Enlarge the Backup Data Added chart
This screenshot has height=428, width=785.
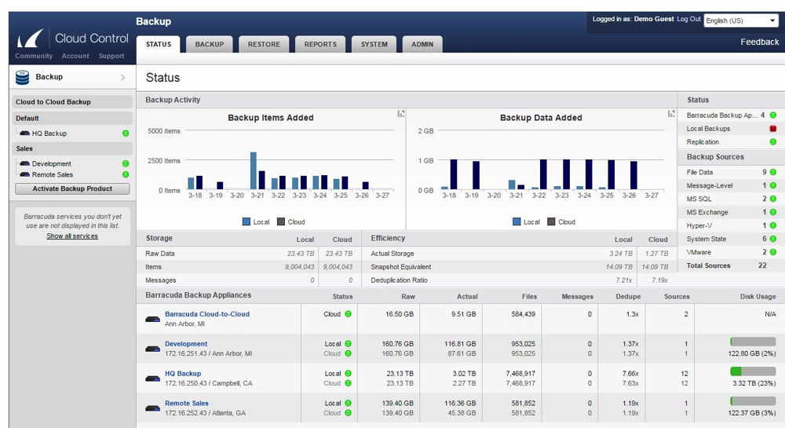[671, 114]
